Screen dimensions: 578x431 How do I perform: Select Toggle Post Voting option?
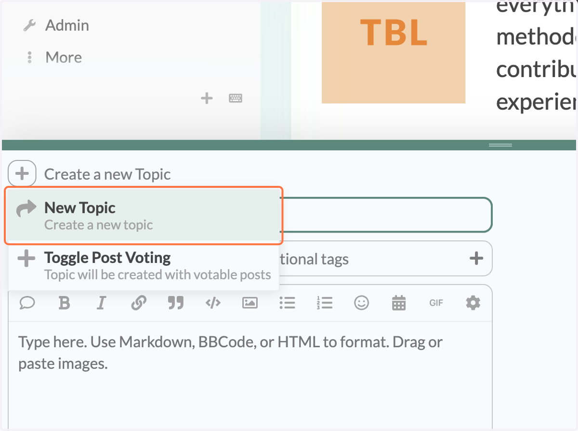[x=144, y=265]
